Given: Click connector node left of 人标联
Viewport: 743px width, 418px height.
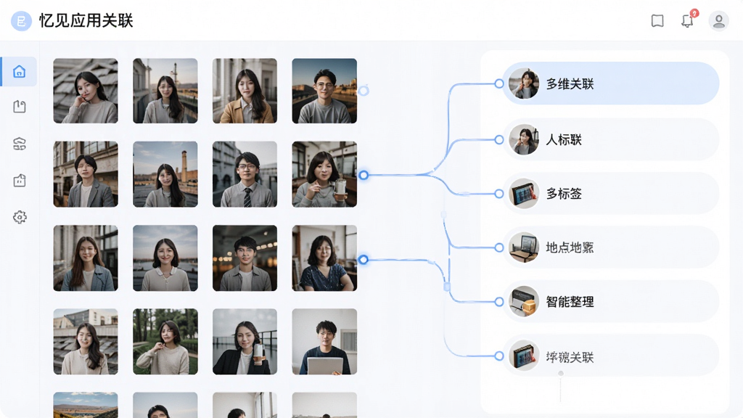Looking at the screenshot, I should (x=499, y=139).
